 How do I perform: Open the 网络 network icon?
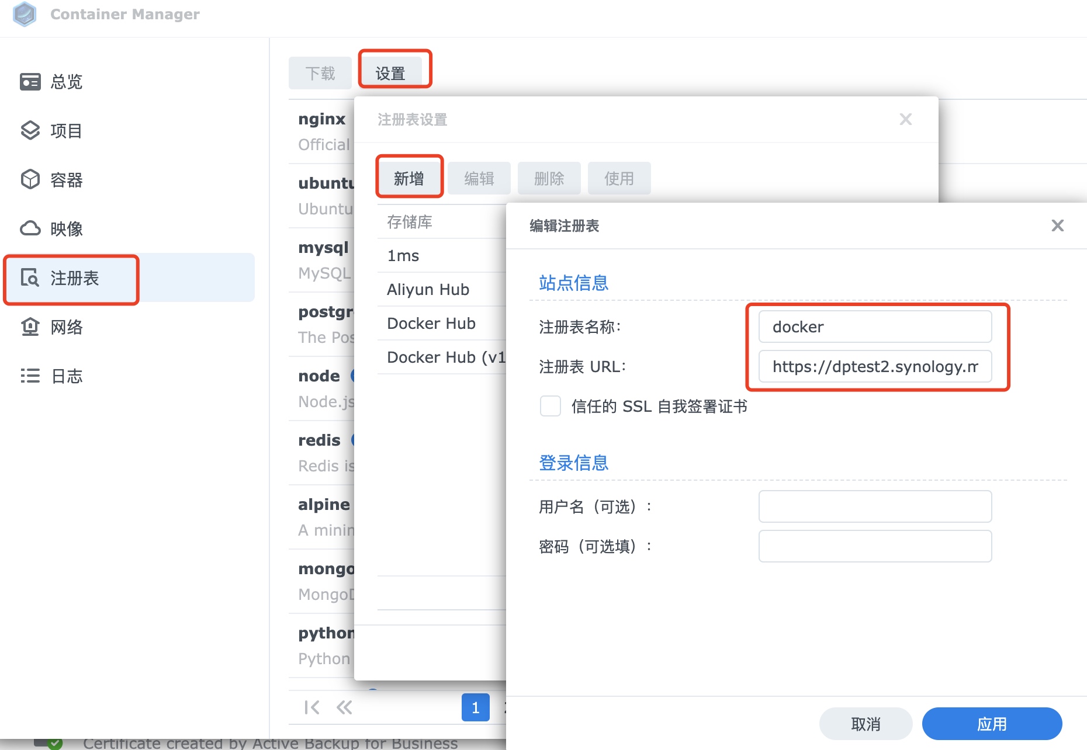pos(30,327)
